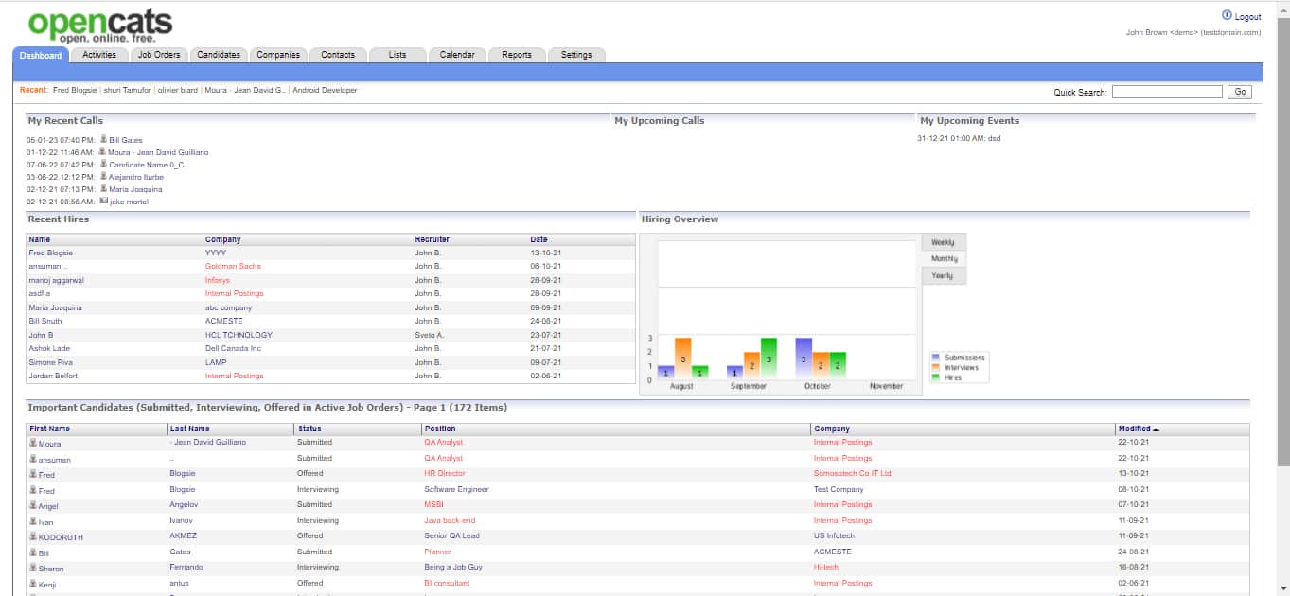Click candidate icon beside Angel
The image size is (1290, 596).
coord(33,505)
